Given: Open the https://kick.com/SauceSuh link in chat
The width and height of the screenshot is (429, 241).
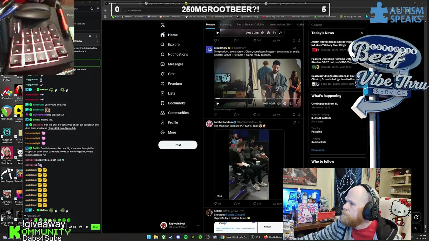Looking at the screenshot, I should [x=61, y=128].
